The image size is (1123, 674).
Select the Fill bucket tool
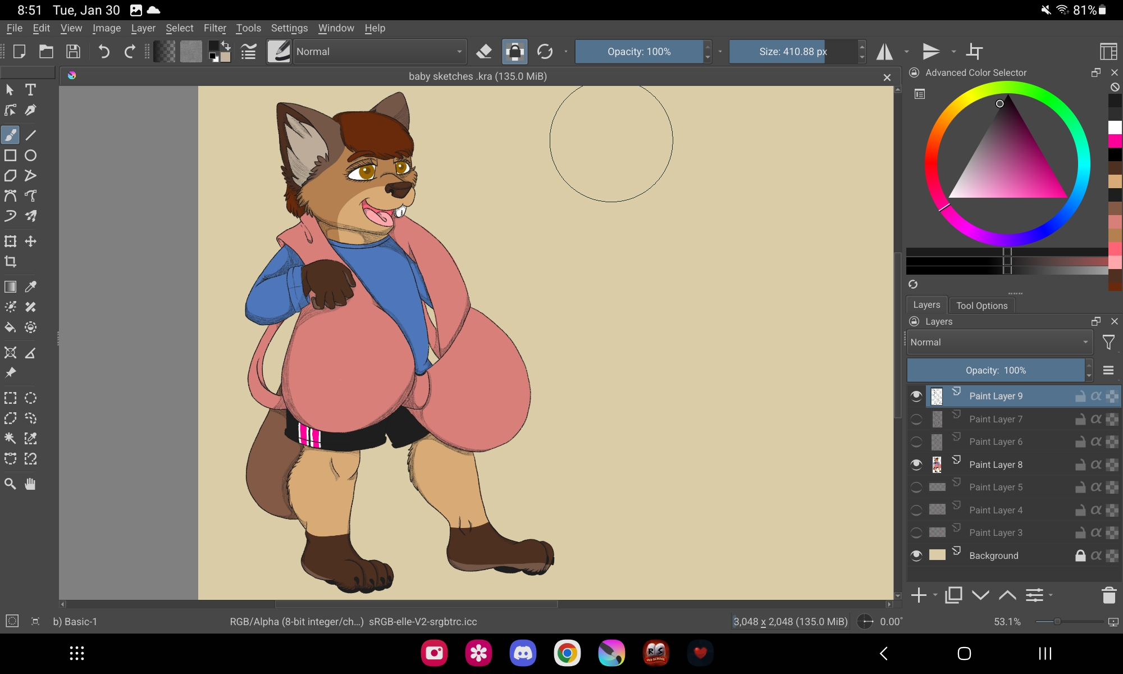point(10,327)
